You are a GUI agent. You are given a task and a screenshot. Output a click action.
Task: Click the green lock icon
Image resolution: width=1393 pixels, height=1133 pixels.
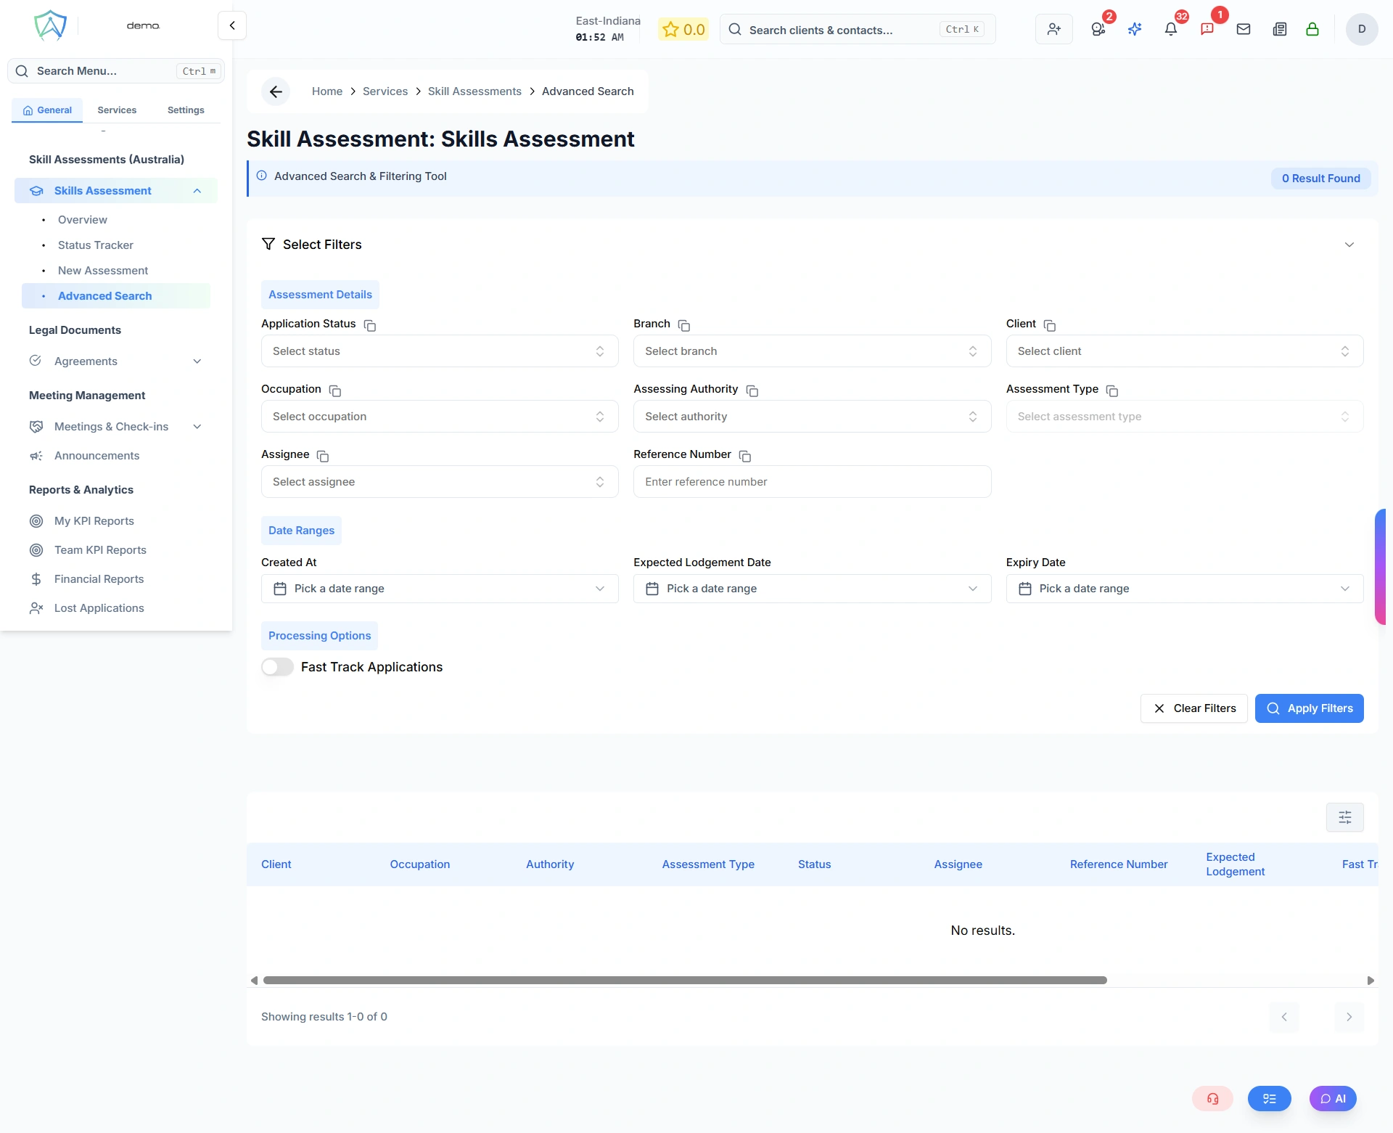tap(1313, 29)
